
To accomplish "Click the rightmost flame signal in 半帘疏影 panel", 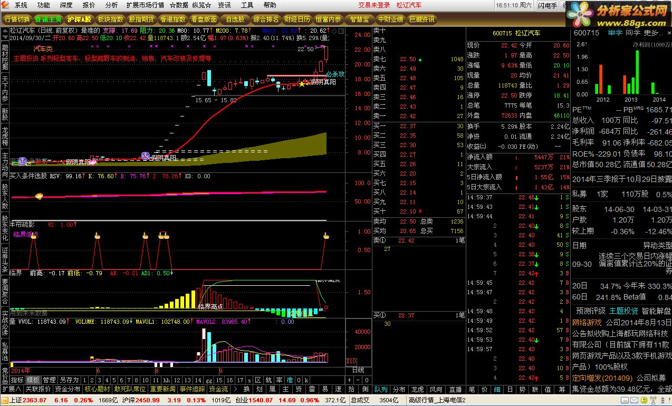I will (326, 236).
